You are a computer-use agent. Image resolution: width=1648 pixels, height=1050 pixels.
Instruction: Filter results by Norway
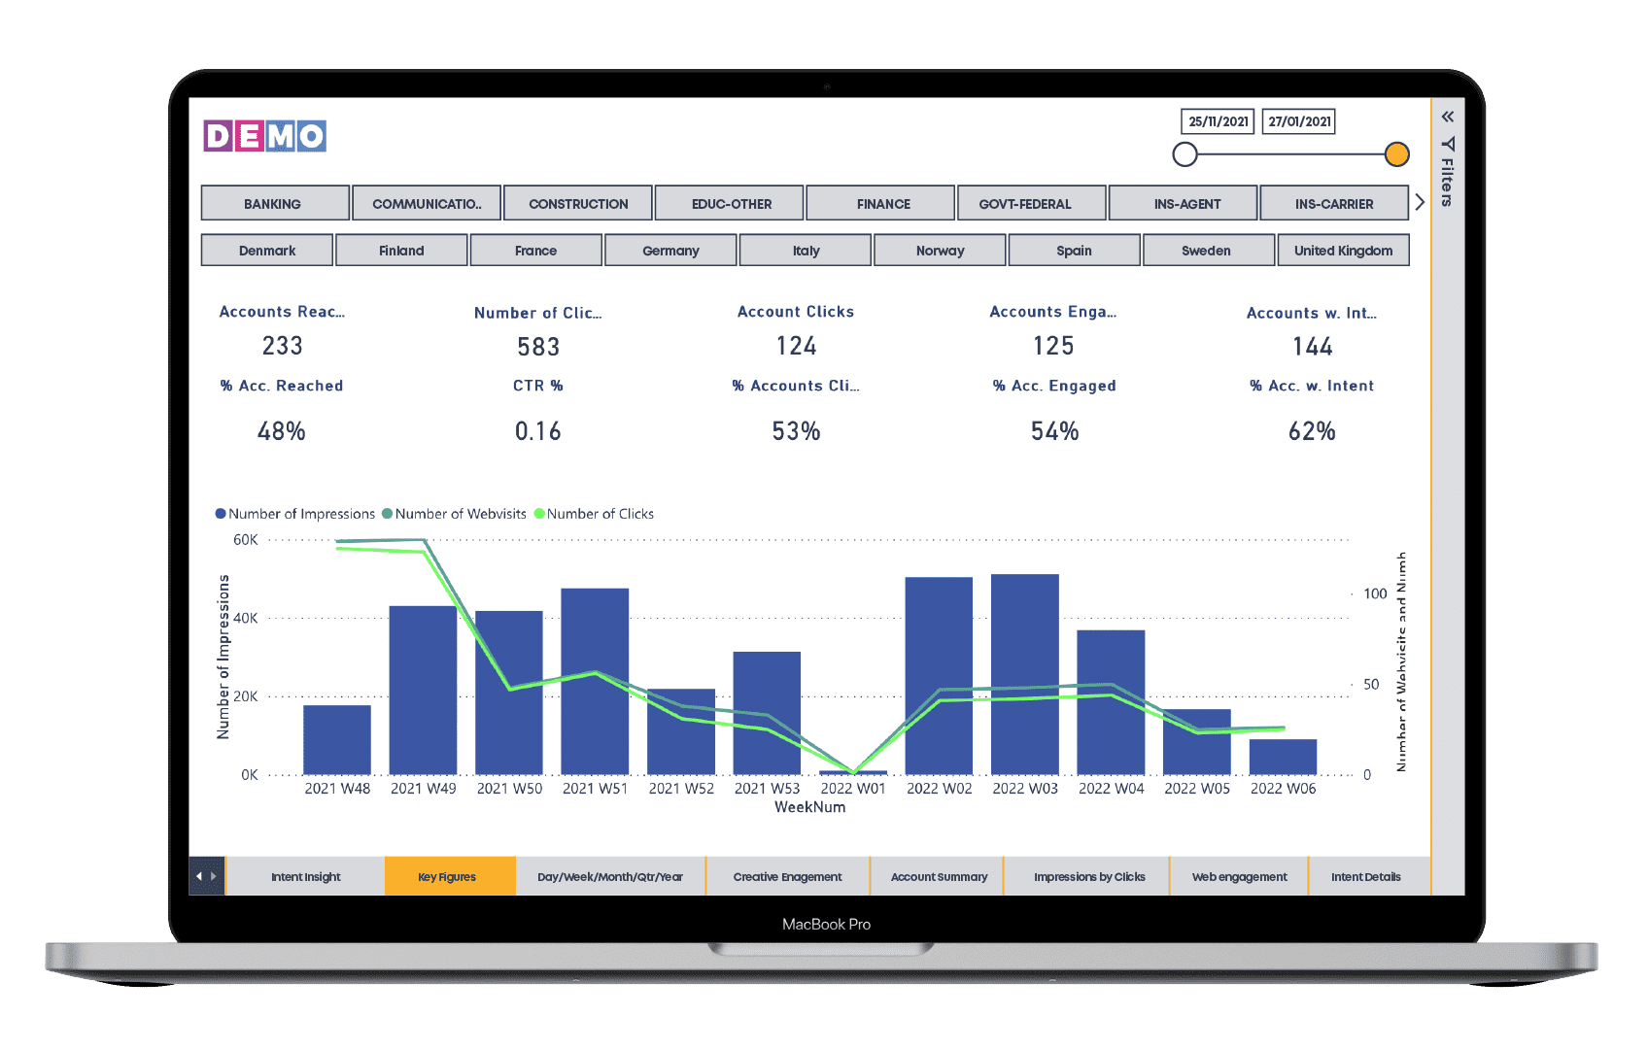(x=940, y=250)
